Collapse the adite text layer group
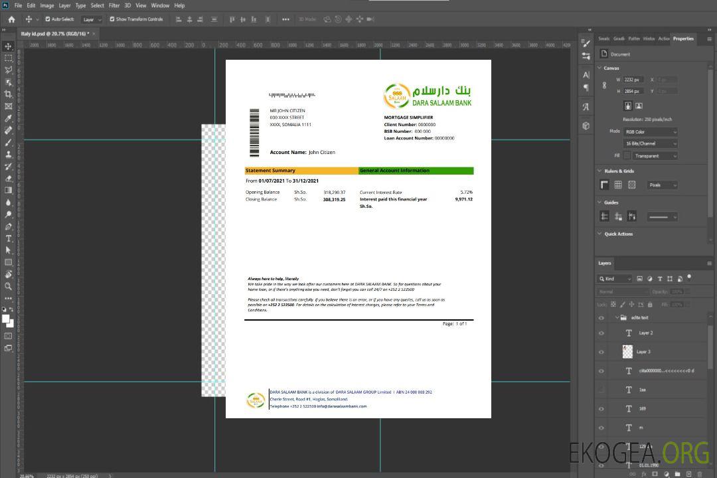717x478 pixels. point(617,317)
